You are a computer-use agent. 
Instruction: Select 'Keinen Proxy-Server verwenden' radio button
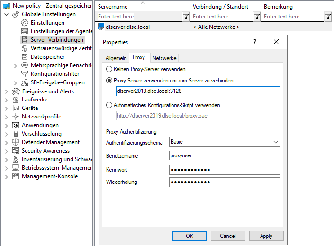(109, 69)
